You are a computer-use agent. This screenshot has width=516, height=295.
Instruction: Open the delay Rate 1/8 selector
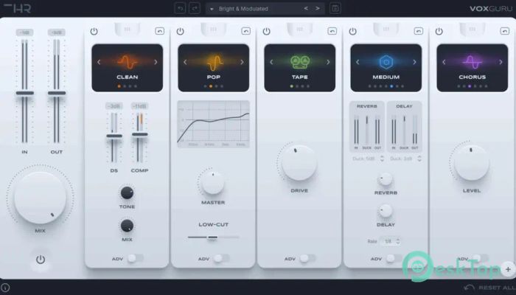pos(391,241)
